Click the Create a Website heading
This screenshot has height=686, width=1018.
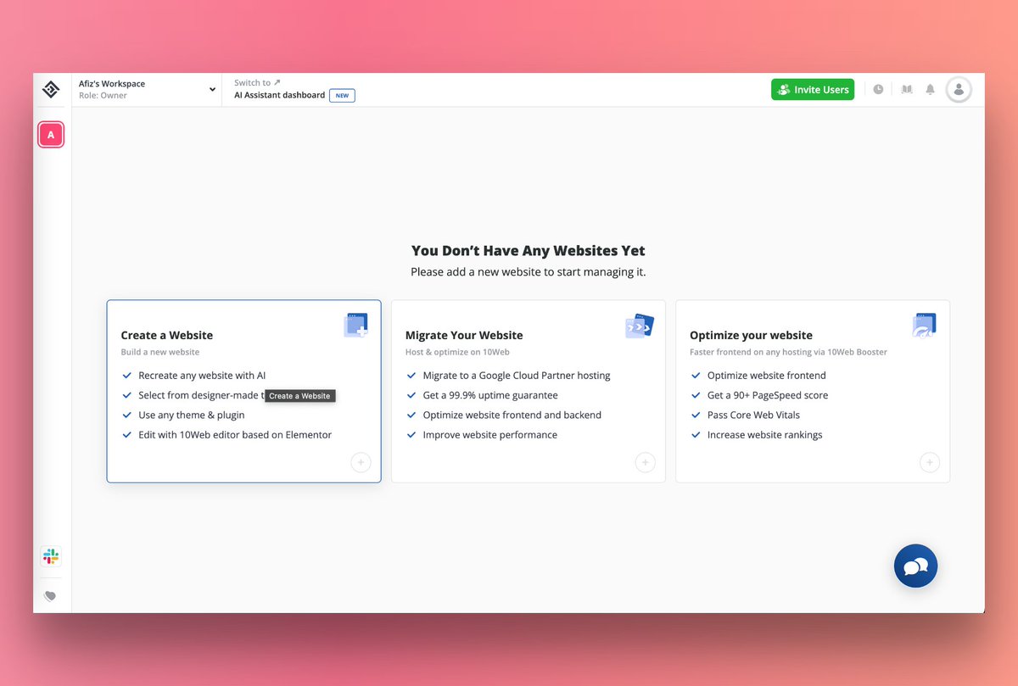[x=167, y=335]
